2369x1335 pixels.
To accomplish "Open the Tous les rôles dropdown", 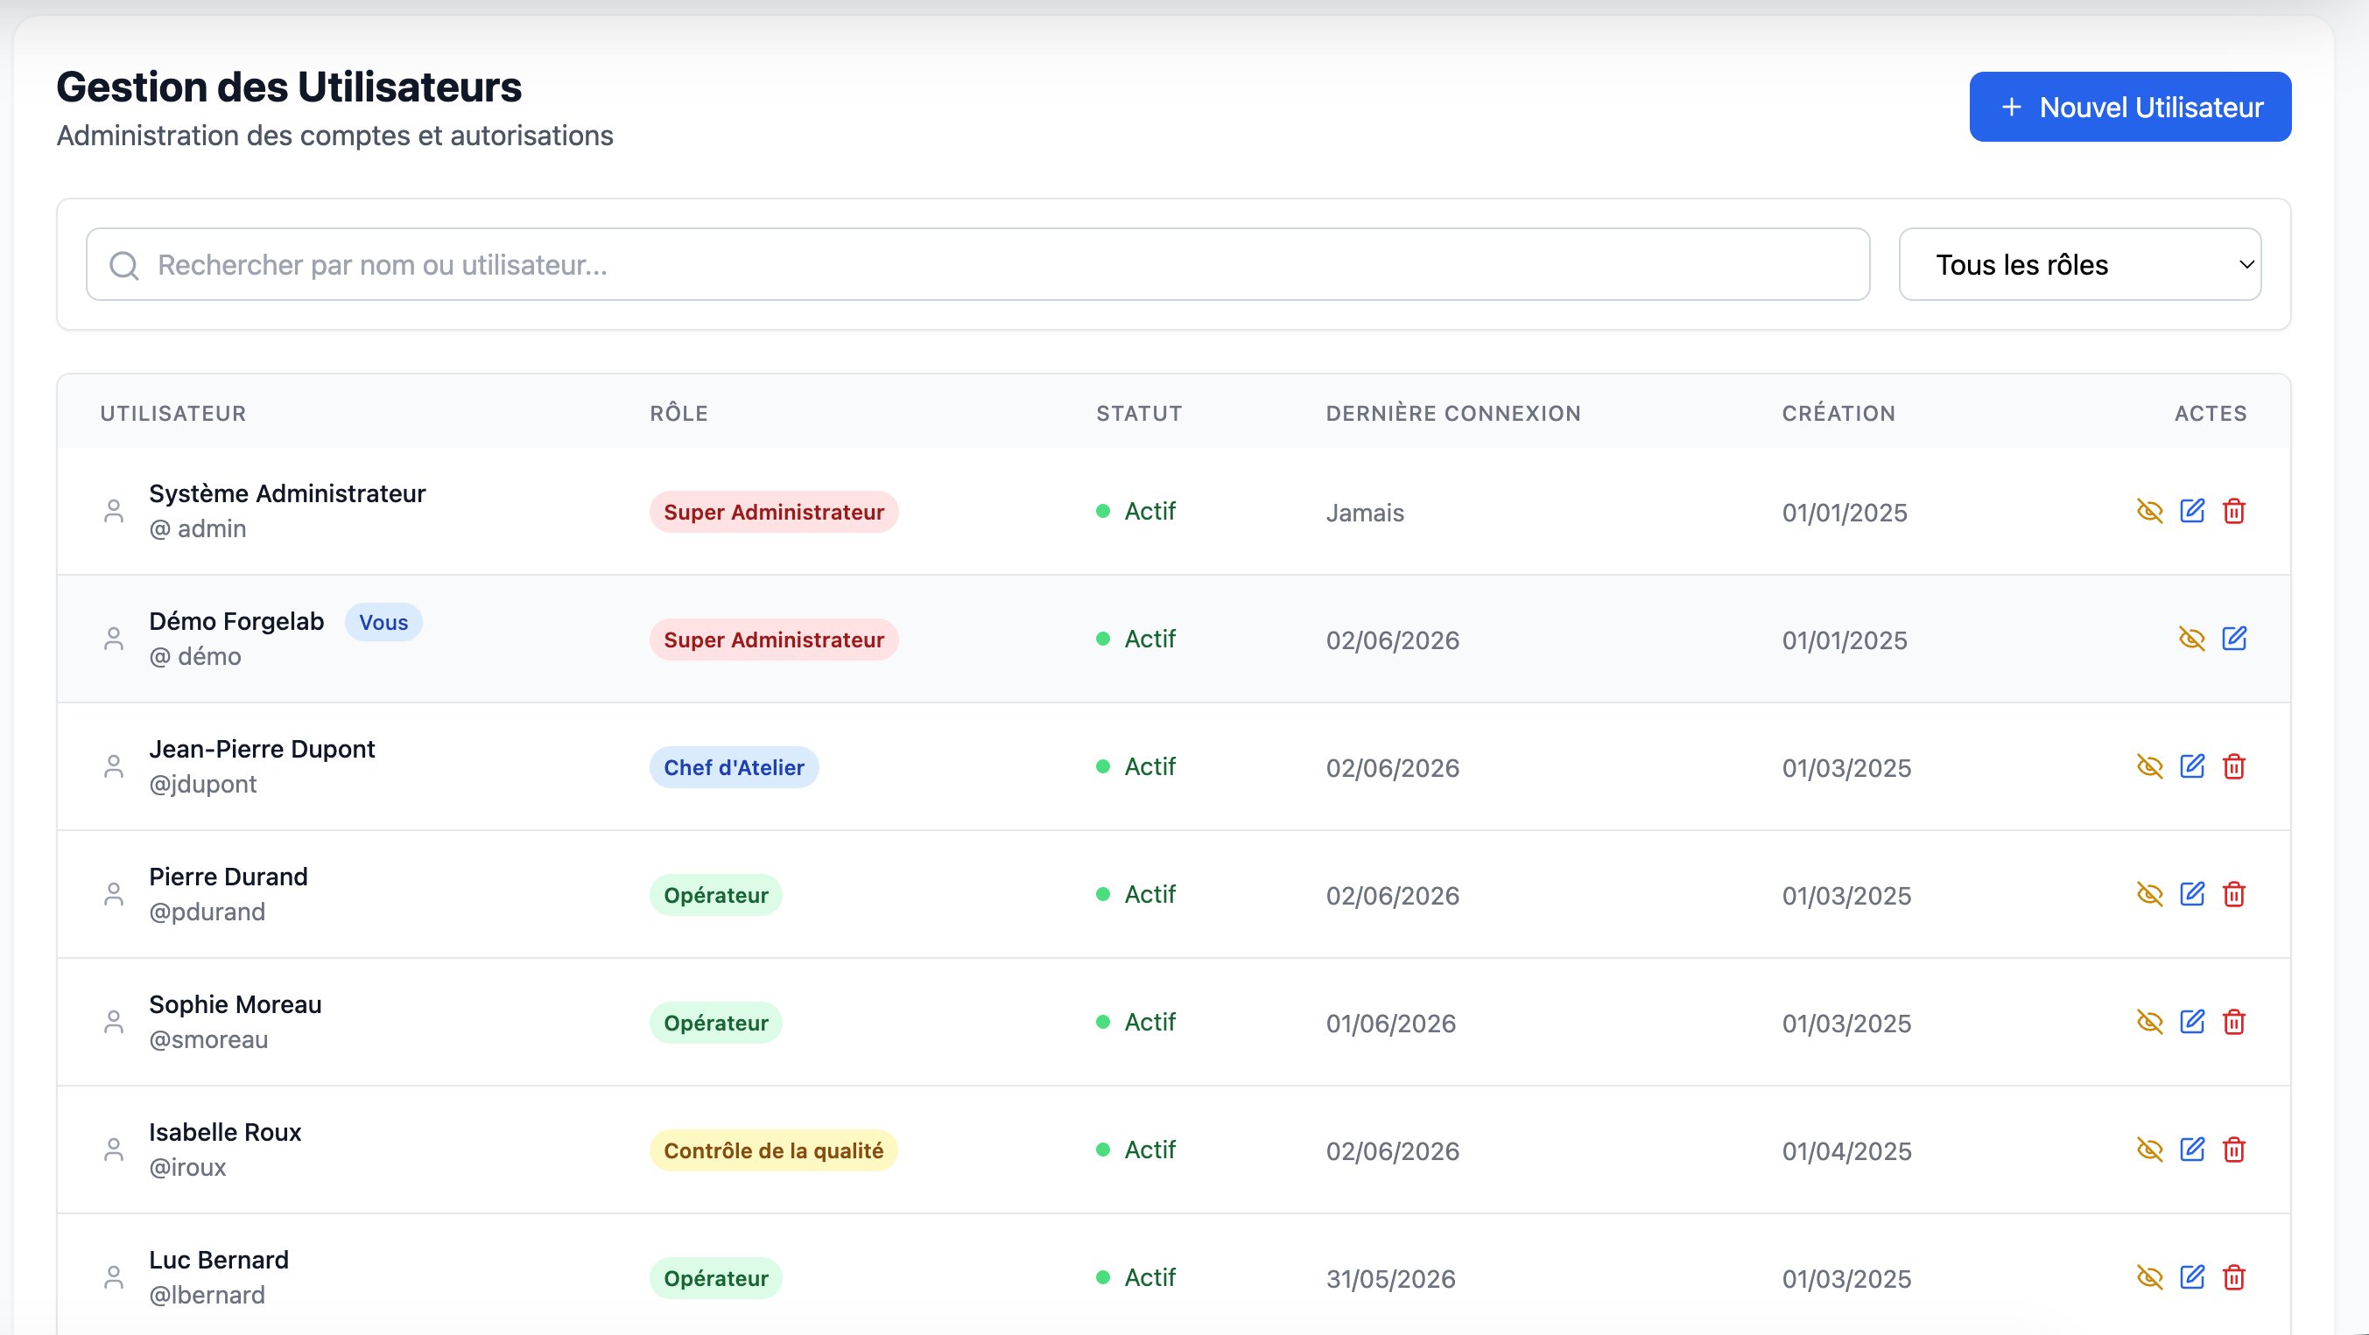I will (2079, 264).
